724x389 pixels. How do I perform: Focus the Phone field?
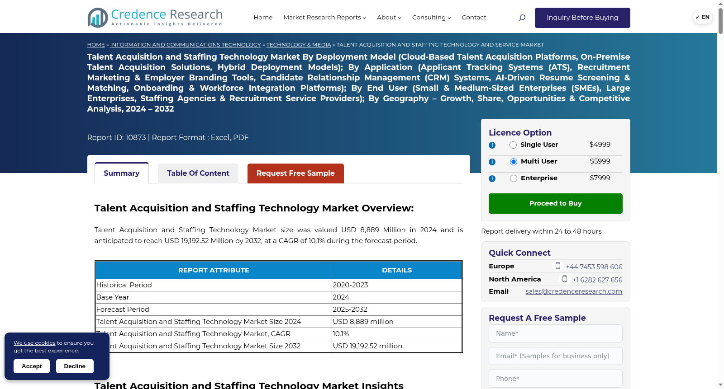pos(556,379)
